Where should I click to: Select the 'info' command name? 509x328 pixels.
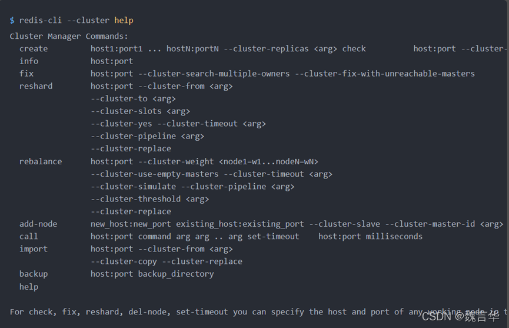[x=29, y=61]
